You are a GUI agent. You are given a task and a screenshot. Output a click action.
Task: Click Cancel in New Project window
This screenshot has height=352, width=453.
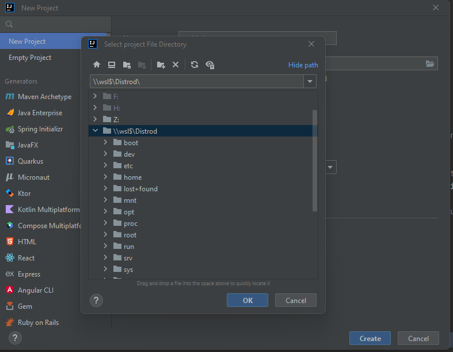point(418,338)
